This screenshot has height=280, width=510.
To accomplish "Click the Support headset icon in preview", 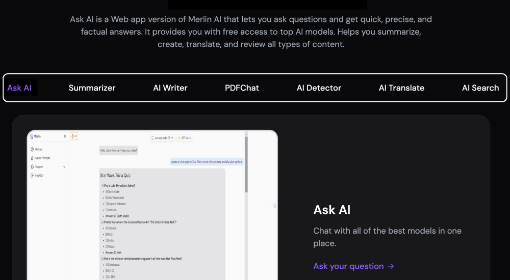I will coord(32,167).
